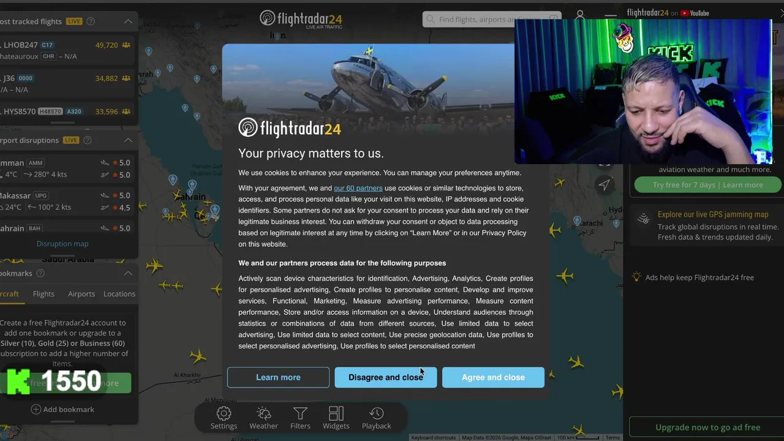This screenshot has height=441, width=784.
Task: Click LIVE badge next to Most tracked flights
Action: coord(74,21)
